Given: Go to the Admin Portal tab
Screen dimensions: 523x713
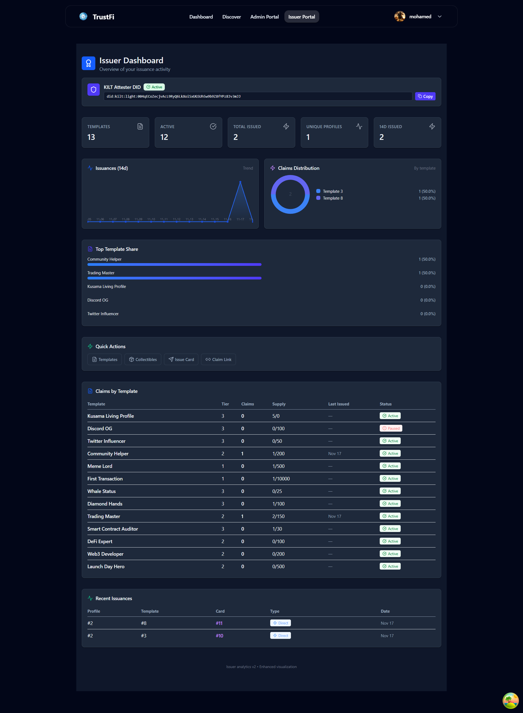Looking at the screenshot, I should 264,17.
